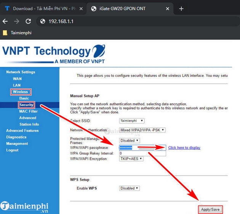Screen dimensions: 240x214
Task: Open the wireless Advanced page
Action: point(28,118)
